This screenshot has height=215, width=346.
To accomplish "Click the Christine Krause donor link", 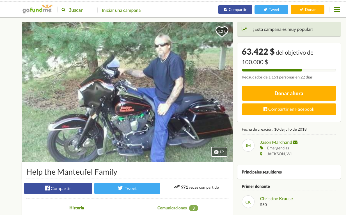I will click(x=276, y=198).
